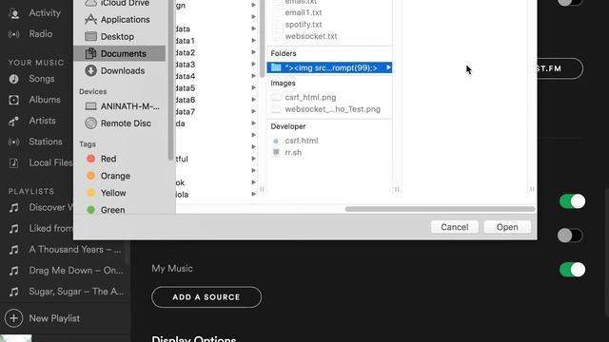Viewport: 609px width, 342px height.
Task: Click the Artists microphone icon
Action: (x=14, y=121)
